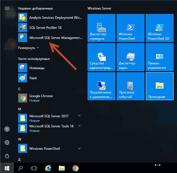The height and width of the screenshot is (173, 177).
Task: Click the Power button icon in sidebar
Action: coord(7,156)
